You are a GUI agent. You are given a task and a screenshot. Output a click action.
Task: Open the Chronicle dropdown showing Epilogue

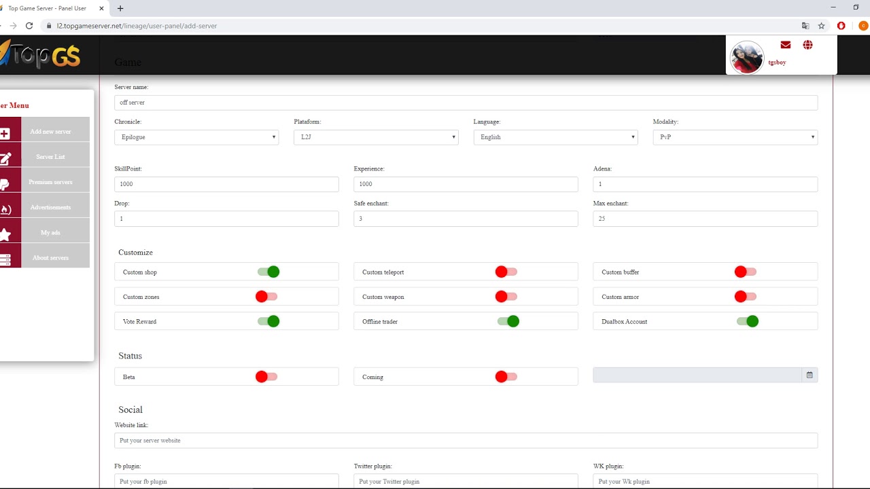point(196,137)
